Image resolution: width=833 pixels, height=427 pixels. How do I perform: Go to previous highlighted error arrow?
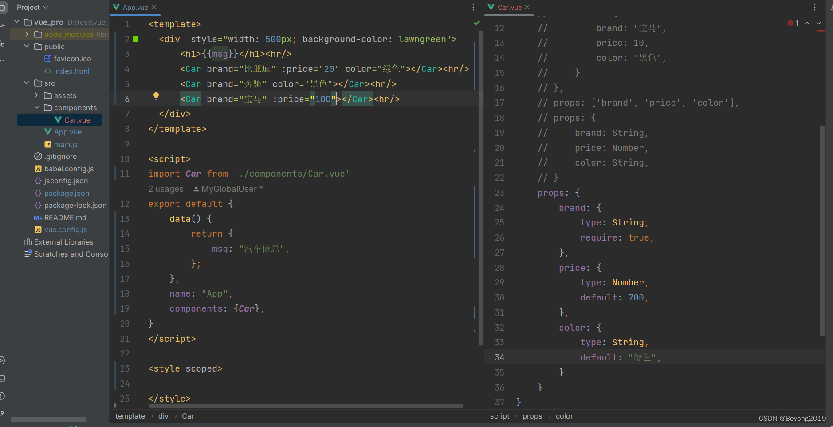(807, 23)
